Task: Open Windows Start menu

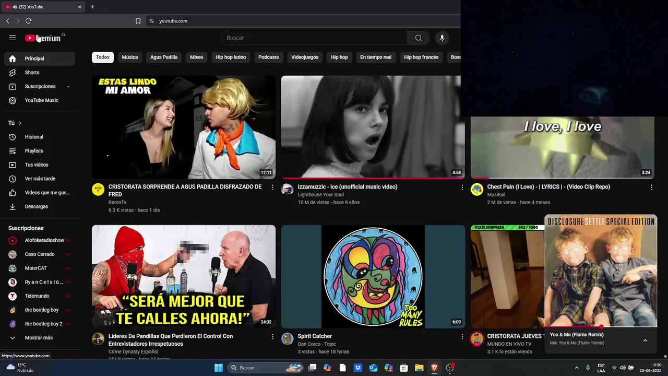Action: (x=219, y=368)
